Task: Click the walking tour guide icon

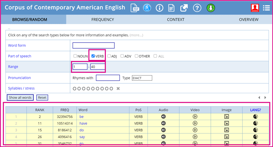Action: click(x=147, y=8)
